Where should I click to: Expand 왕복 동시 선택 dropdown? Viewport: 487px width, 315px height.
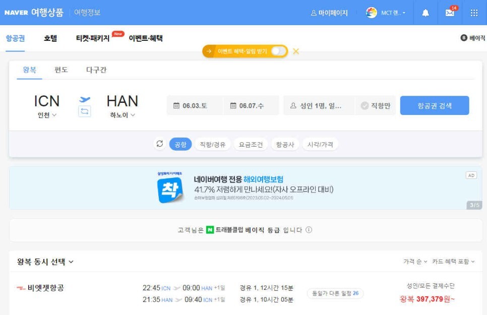[x=45, y=262]
